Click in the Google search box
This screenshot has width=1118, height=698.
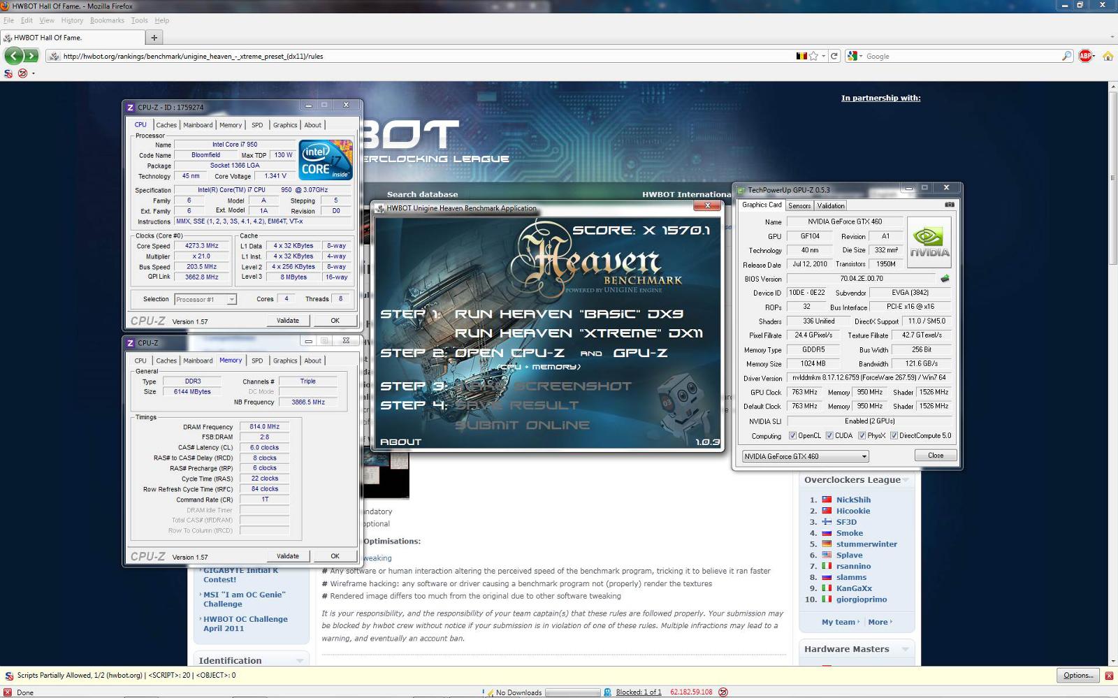tap(961, 56)
